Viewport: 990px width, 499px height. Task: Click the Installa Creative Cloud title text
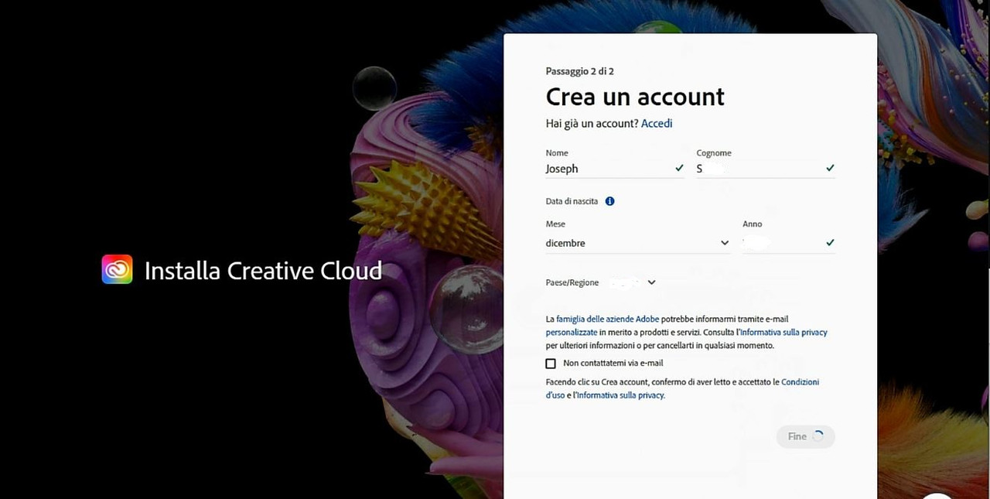point(263,271)
